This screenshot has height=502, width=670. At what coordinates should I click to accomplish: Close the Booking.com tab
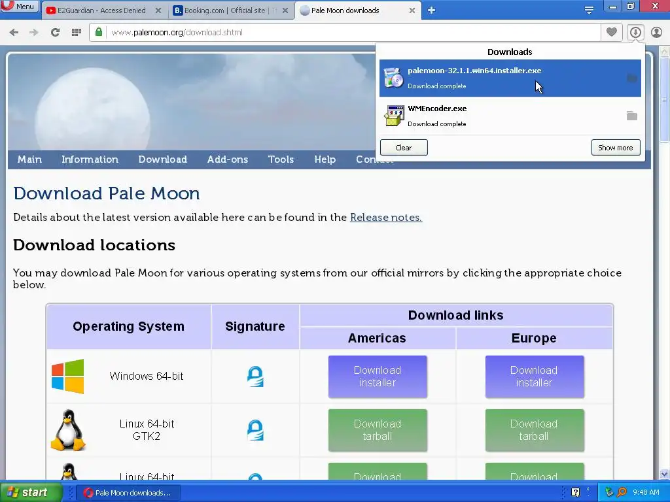(285, 10)
